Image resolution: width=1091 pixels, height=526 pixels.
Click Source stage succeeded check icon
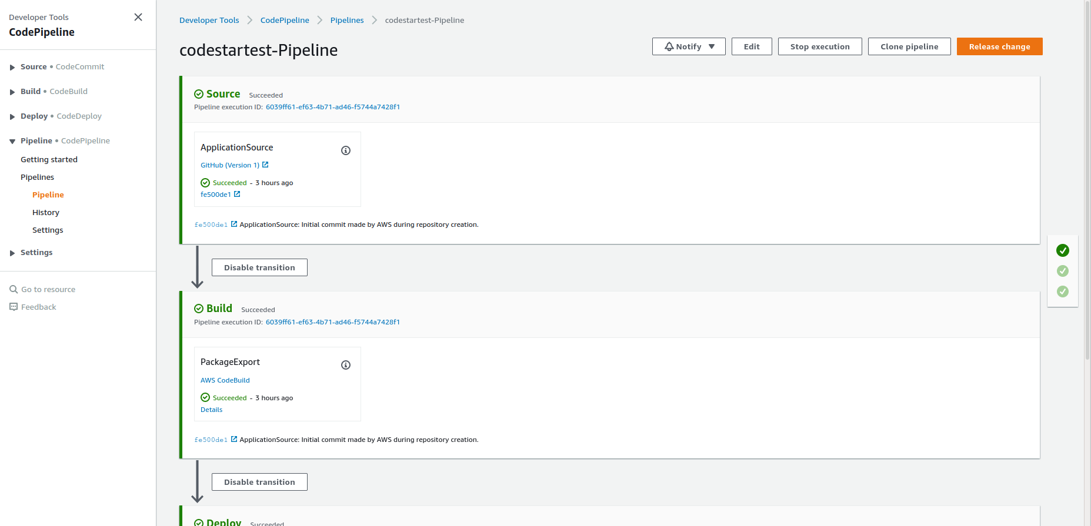[199, 94]
